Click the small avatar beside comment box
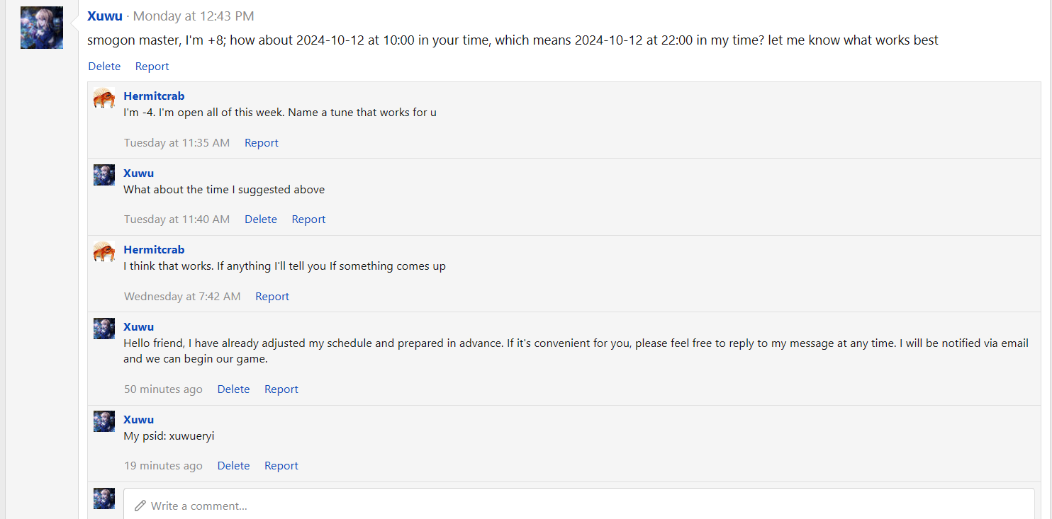The width and height of the screenshot is (1052, 519). (104, 498)
